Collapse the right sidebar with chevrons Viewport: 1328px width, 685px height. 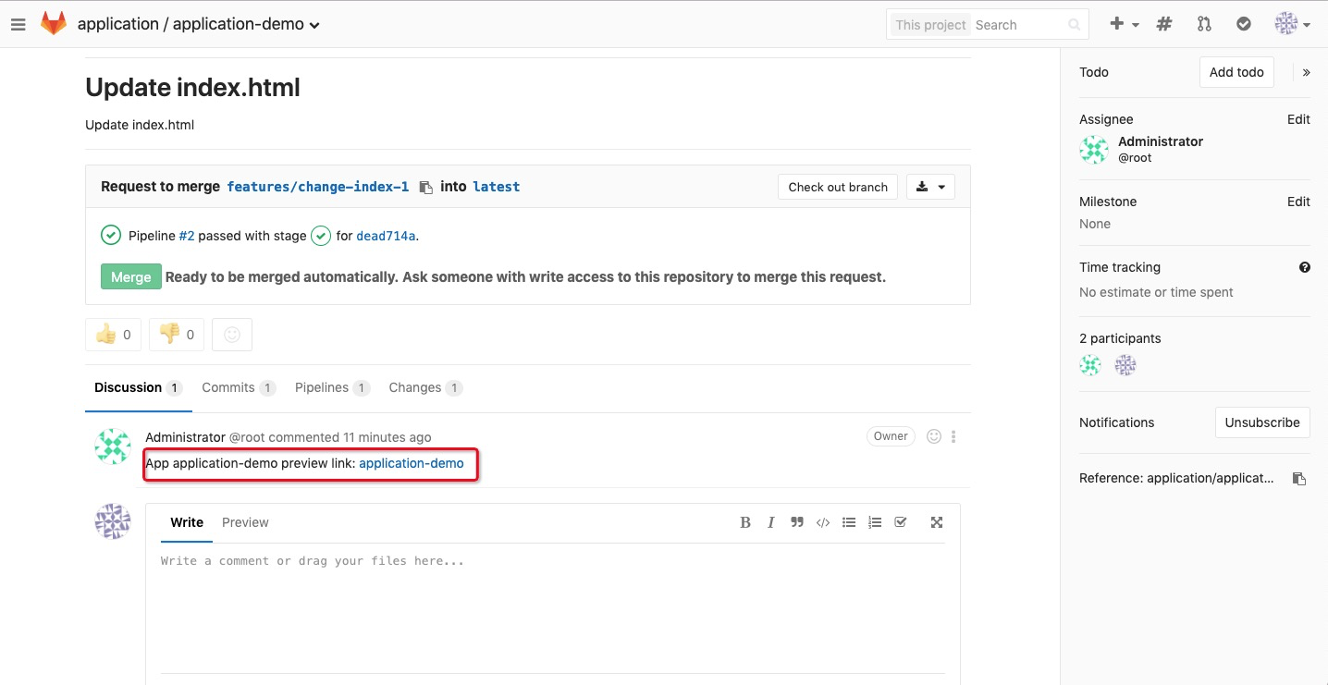[x=1306, y=72]
